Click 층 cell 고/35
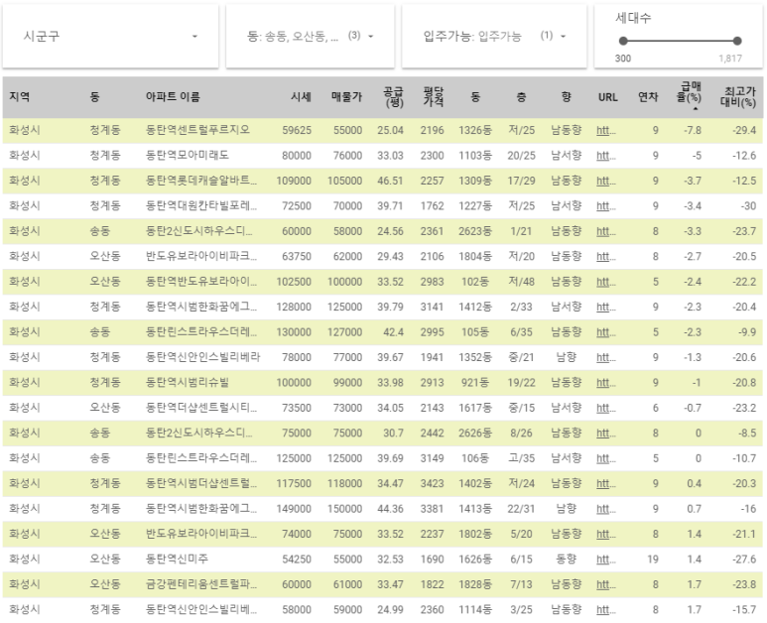The image size is (767, 623). pos(522,458)
